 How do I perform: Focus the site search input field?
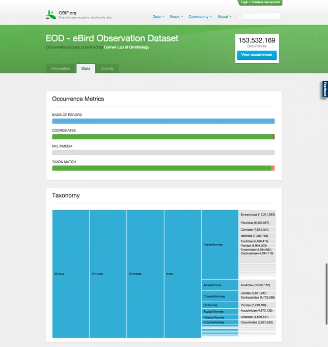tap(259, 16)
